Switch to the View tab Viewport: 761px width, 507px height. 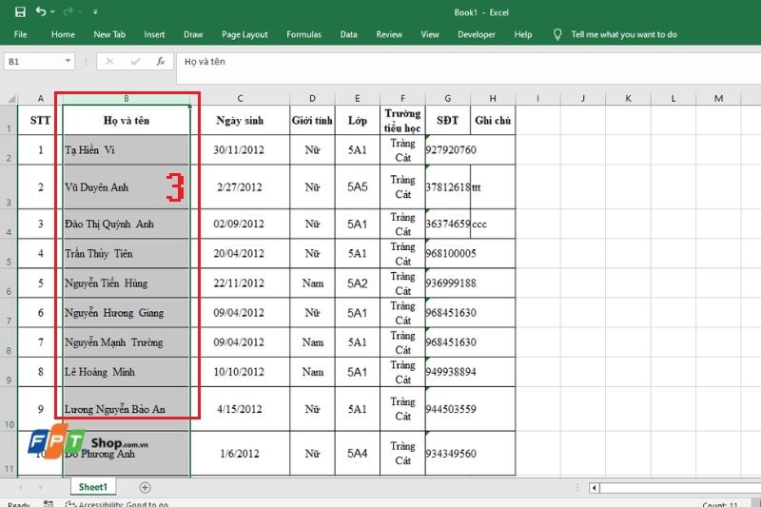[430, 34]
